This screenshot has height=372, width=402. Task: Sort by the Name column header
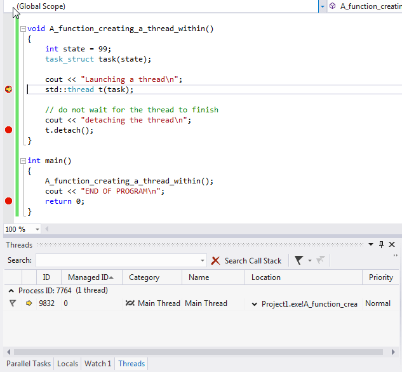(x=213, y=277)
